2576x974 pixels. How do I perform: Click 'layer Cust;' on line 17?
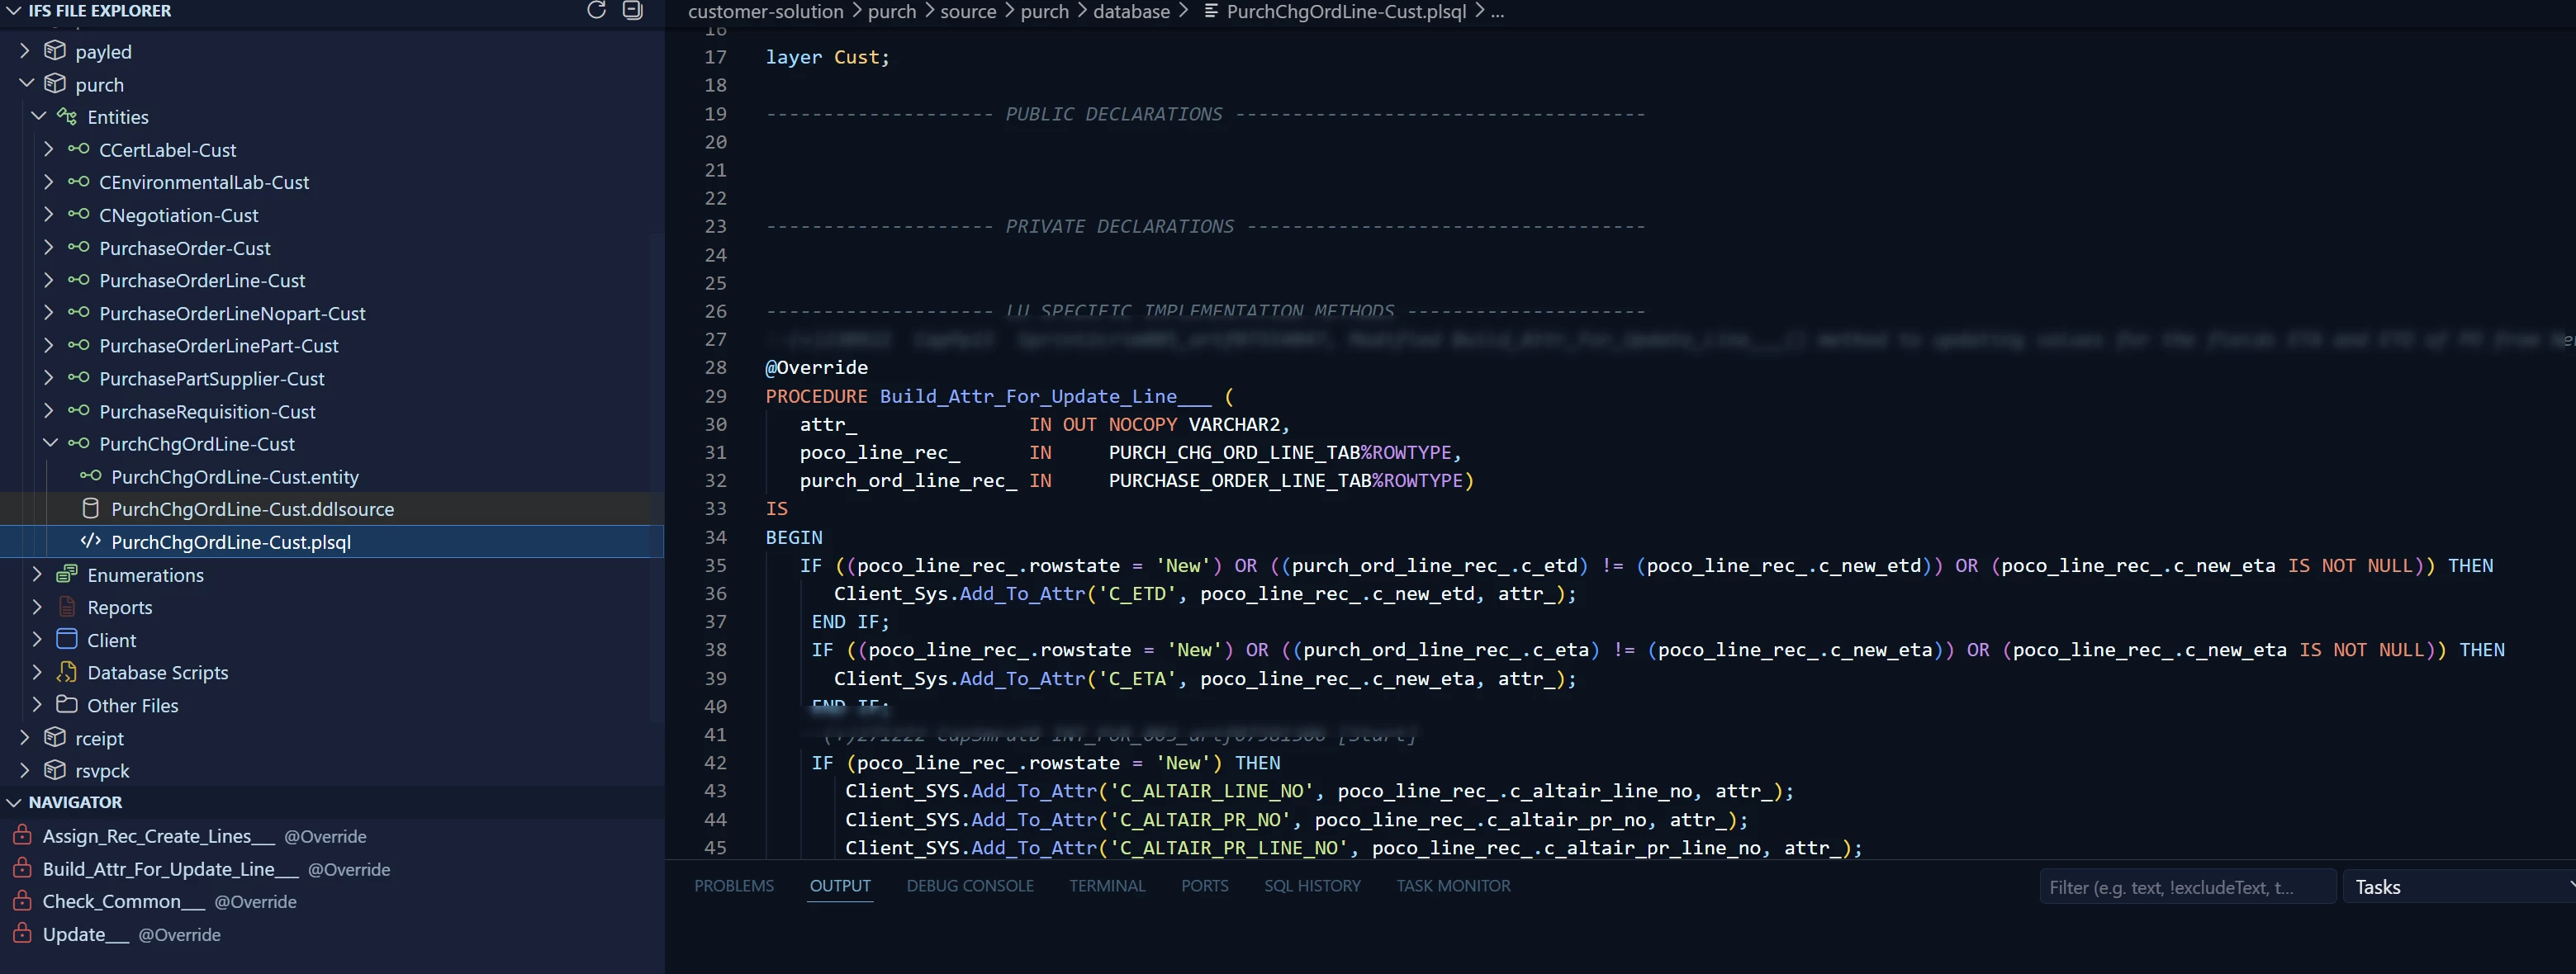pos(827,57)
